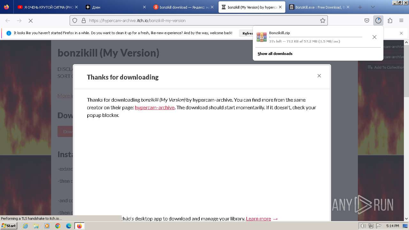
Task: Click the download progress bar
Action: pos(316,37)
